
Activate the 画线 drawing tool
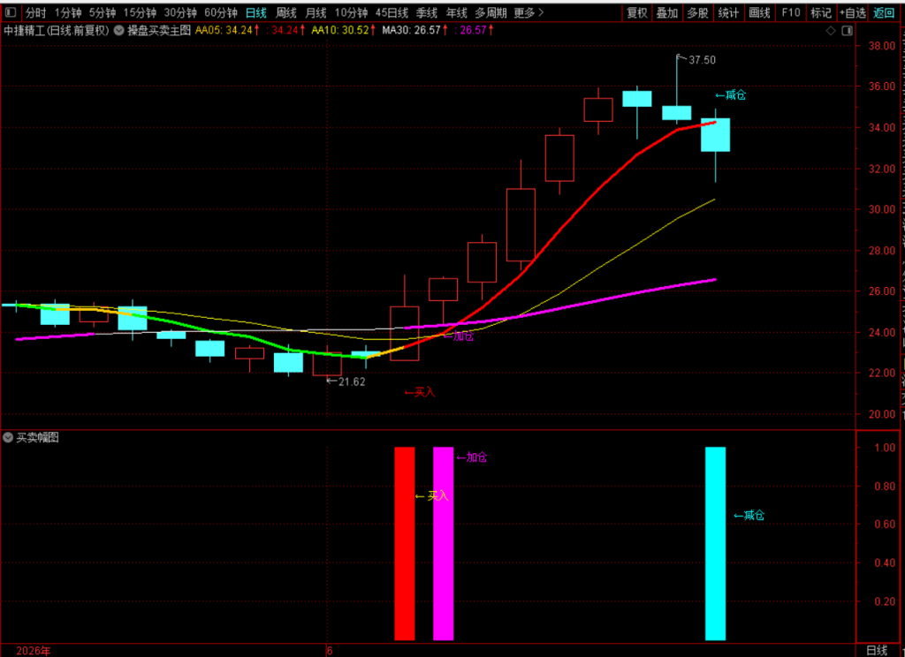click(x=759, y=12)
